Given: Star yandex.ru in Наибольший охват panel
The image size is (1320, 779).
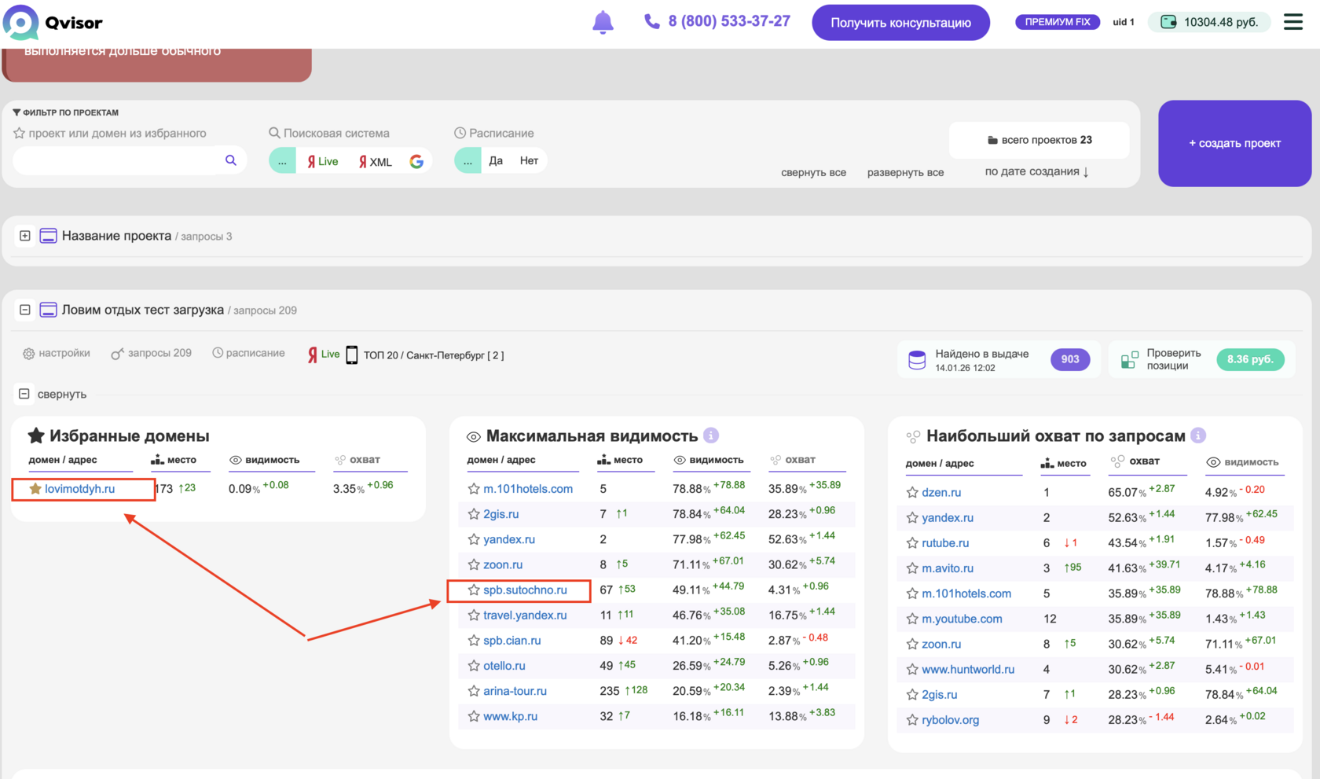Looking at the screenshot, I should click(912, 518).
